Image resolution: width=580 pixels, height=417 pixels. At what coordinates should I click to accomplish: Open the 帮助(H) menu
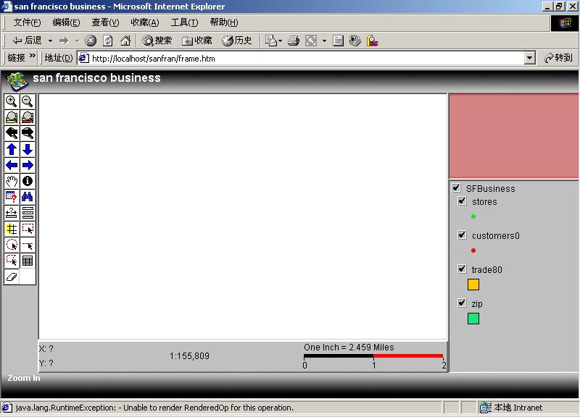(224, 22)
